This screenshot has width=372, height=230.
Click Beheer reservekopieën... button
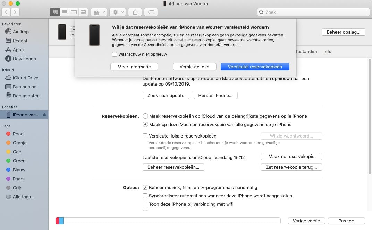pos(174,167)
